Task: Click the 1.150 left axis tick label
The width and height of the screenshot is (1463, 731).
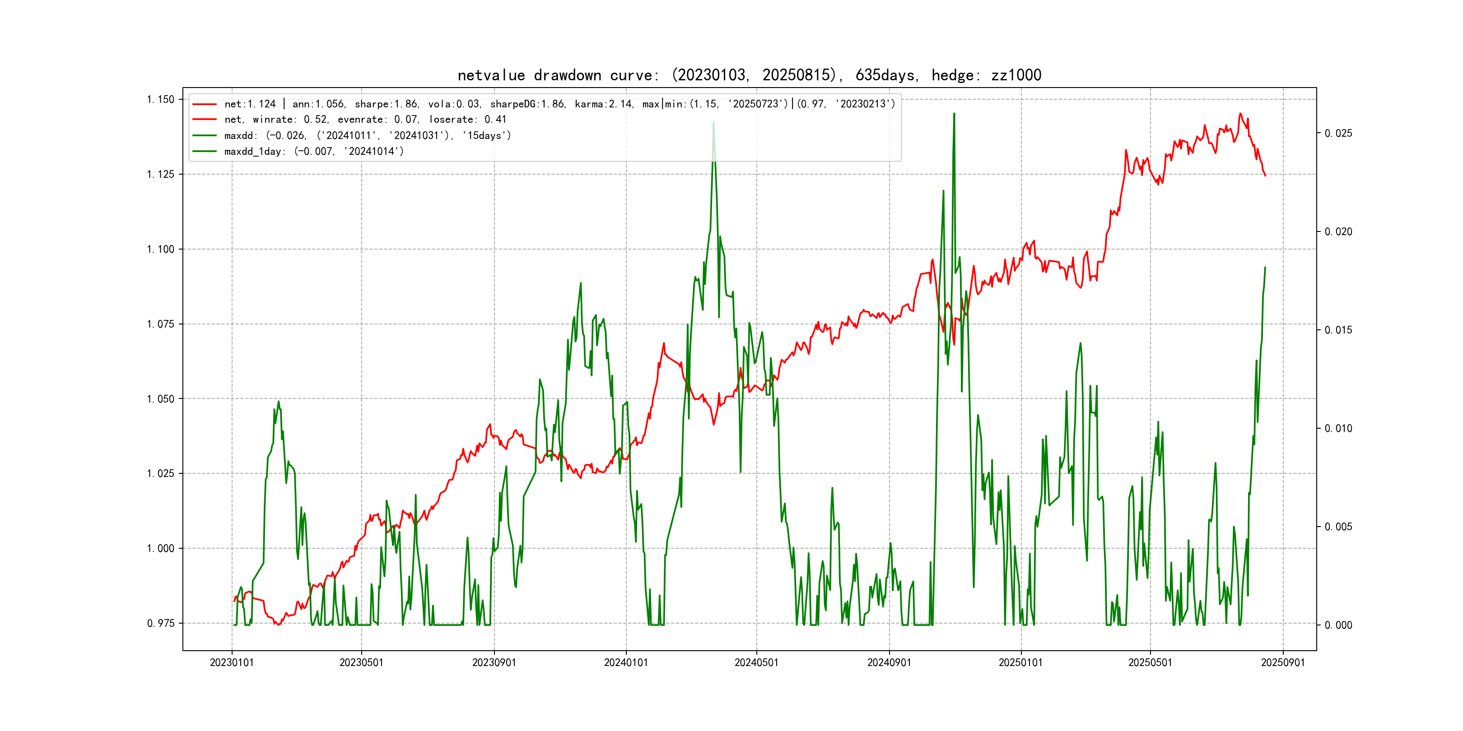Action: 161,99
